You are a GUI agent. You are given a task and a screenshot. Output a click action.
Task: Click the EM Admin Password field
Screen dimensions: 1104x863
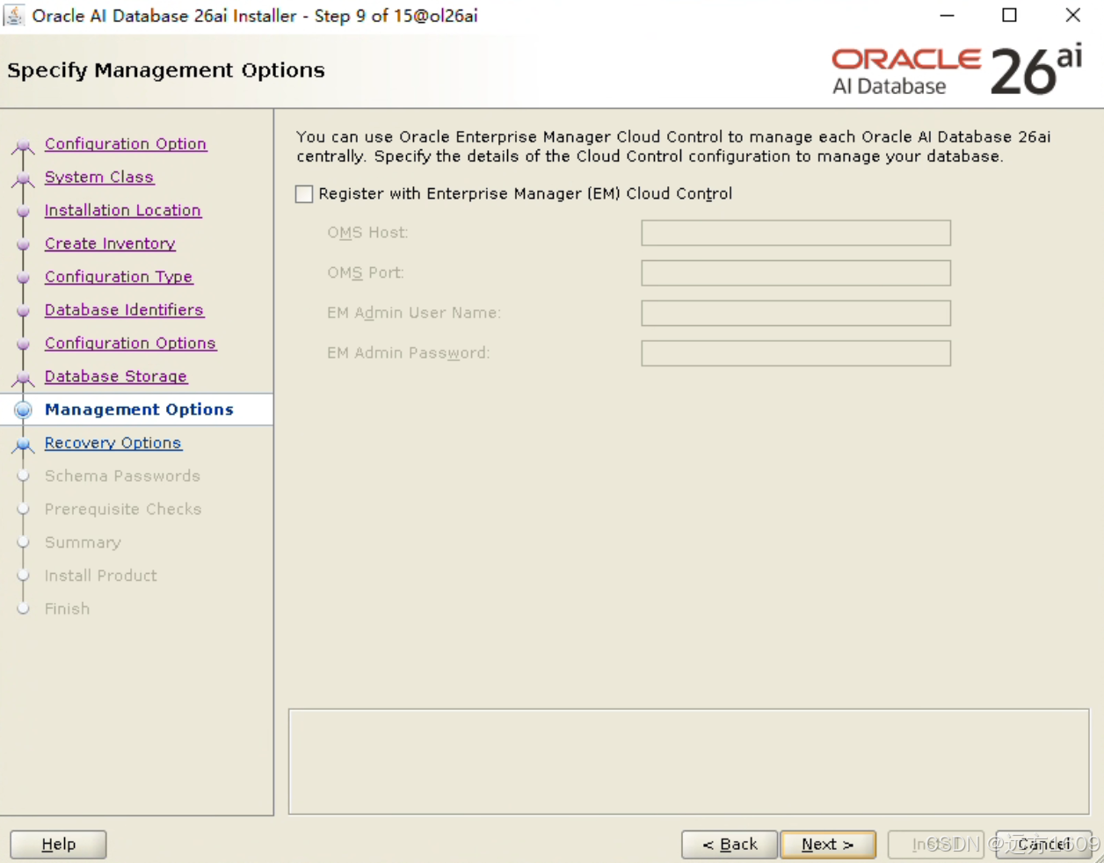(795, 353)
